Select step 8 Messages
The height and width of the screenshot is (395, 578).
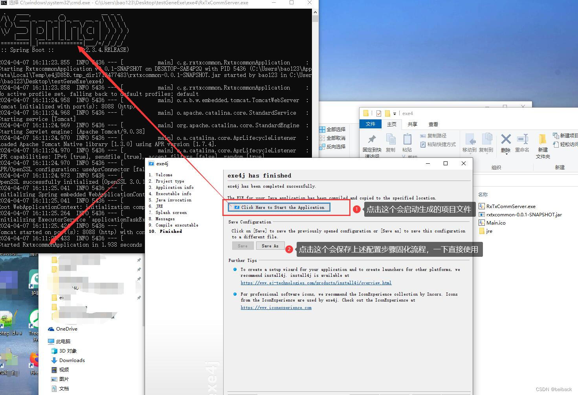(161, 219)
